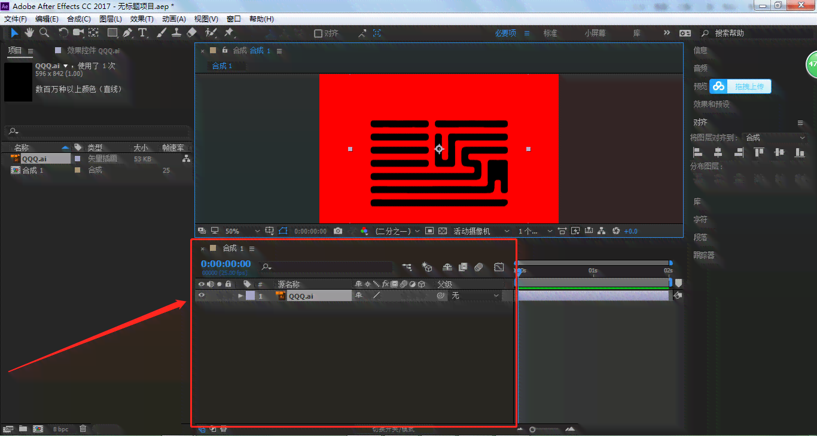The width and height of the screenshot is (817, 436).
Task: Select the Eraser tool
Action: tap(191, 33)
